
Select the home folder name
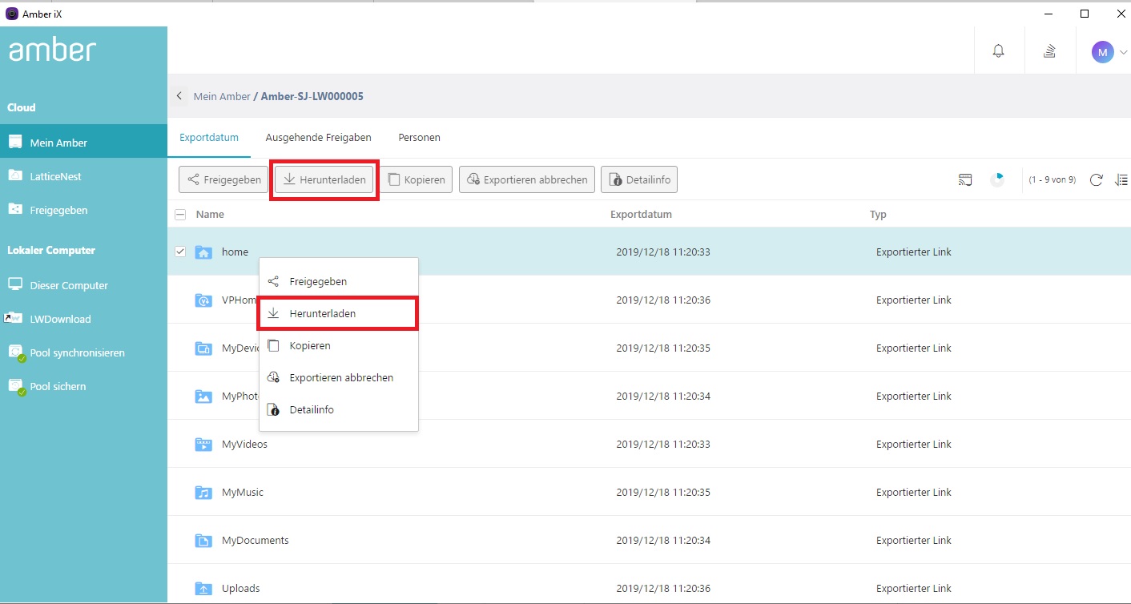pyautogui.click(x=235, y=252)
